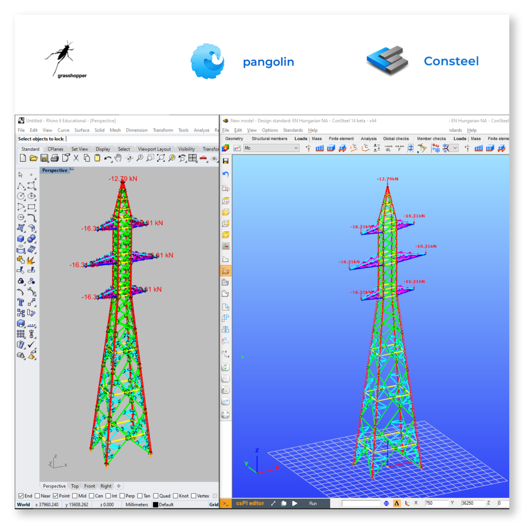This screenshot has height=524, width=524.
Task: Open load case manager icon in Consteel
Action: [226, 148]
